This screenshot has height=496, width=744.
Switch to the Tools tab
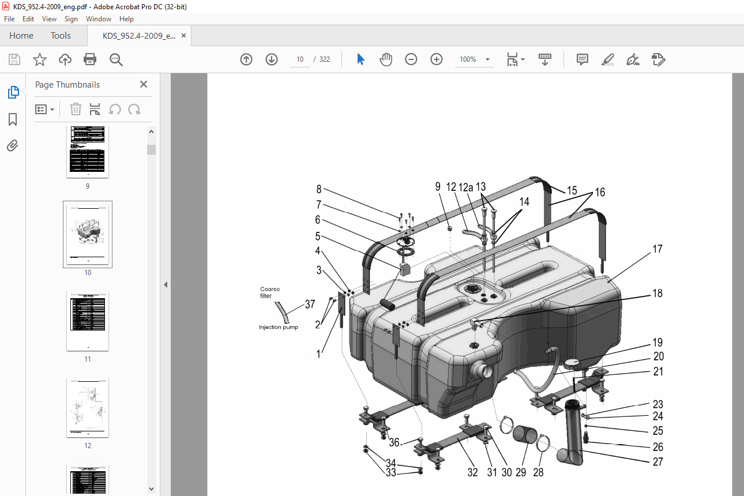(x=61, y=36)
